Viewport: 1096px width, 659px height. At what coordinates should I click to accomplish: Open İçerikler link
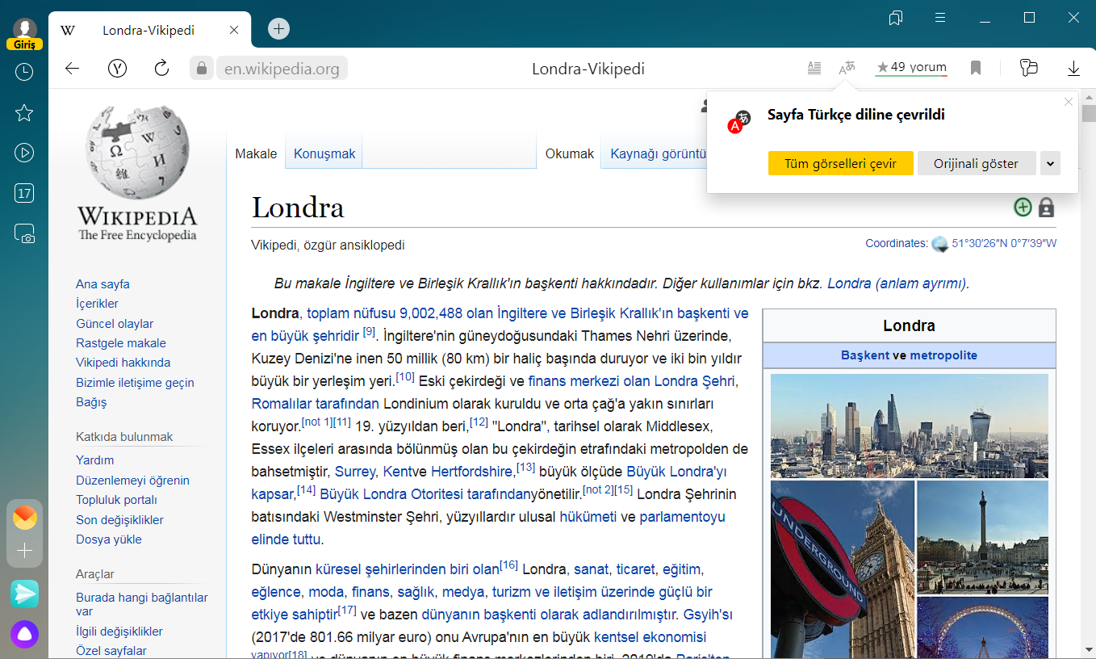[97, 304]
